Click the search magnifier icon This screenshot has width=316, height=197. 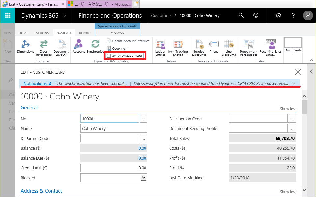coord(241,15)
